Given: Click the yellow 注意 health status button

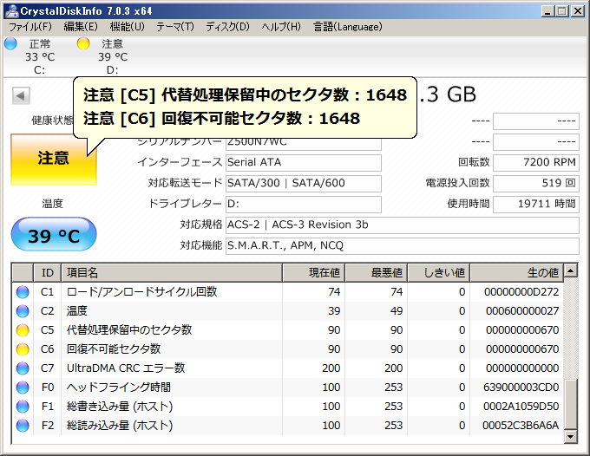Looking at the screenshot, I should pos(54,160).
